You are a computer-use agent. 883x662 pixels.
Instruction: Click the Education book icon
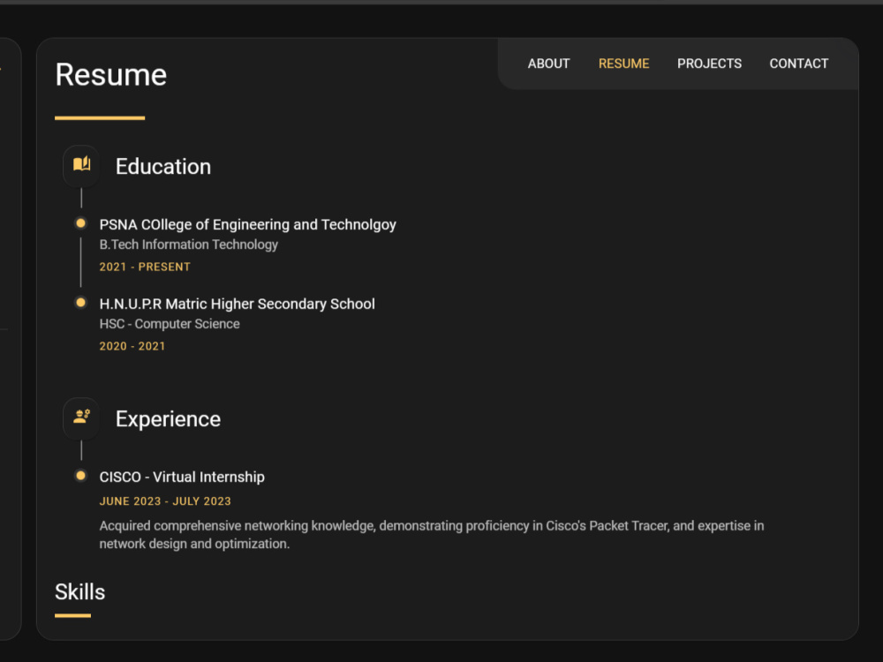click(81, 166)
